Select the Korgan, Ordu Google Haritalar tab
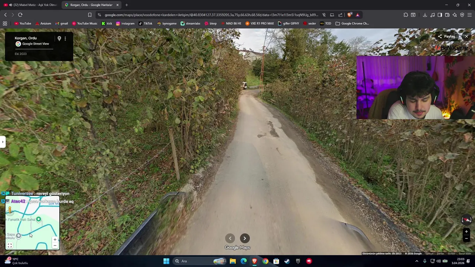The width and height of the screenshot is (475, 267). point(91,5)
